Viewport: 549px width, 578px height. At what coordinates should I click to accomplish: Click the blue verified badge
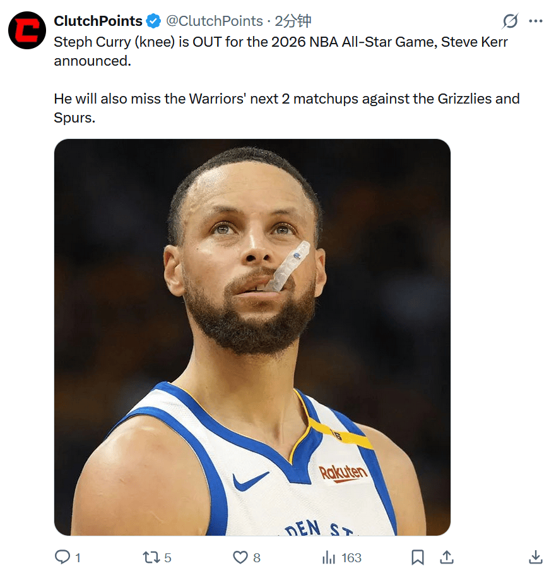153,21
